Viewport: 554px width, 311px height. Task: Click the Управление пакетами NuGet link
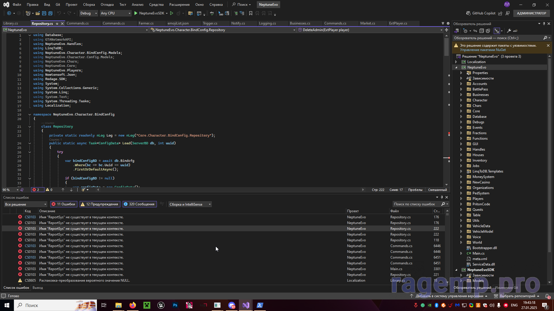482,50
